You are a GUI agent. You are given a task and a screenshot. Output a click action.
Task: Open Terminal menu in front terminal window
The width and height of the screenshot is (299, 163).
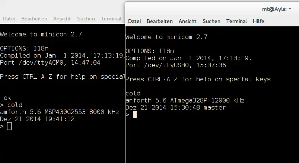(x=236, y=21)
